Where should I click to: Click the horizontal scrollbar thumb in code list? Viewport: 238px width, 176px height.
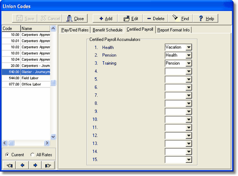click(11, 143)
